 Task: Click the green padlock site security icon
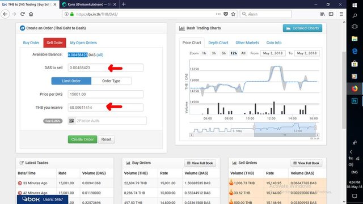[x=72, y=14]
